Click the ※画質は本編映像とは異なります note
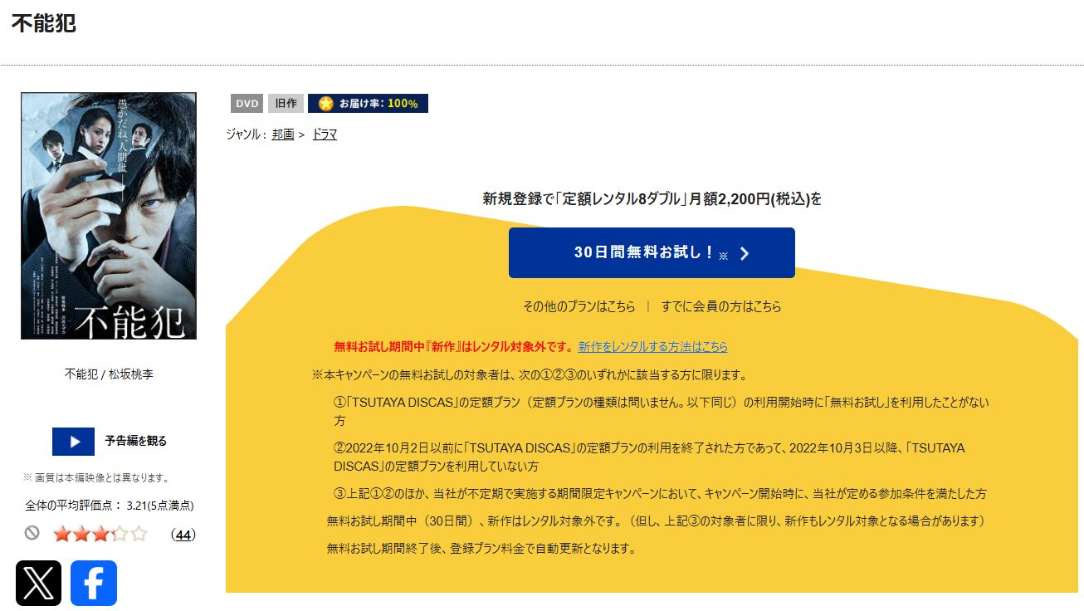This screenshot has width=1084, height=611. click(x=96, y=477)
